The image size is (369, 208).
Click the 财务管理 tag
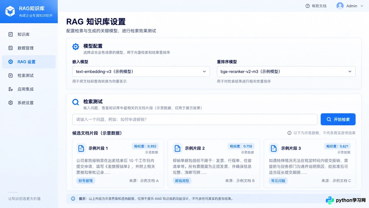click(x=86, y=181)
